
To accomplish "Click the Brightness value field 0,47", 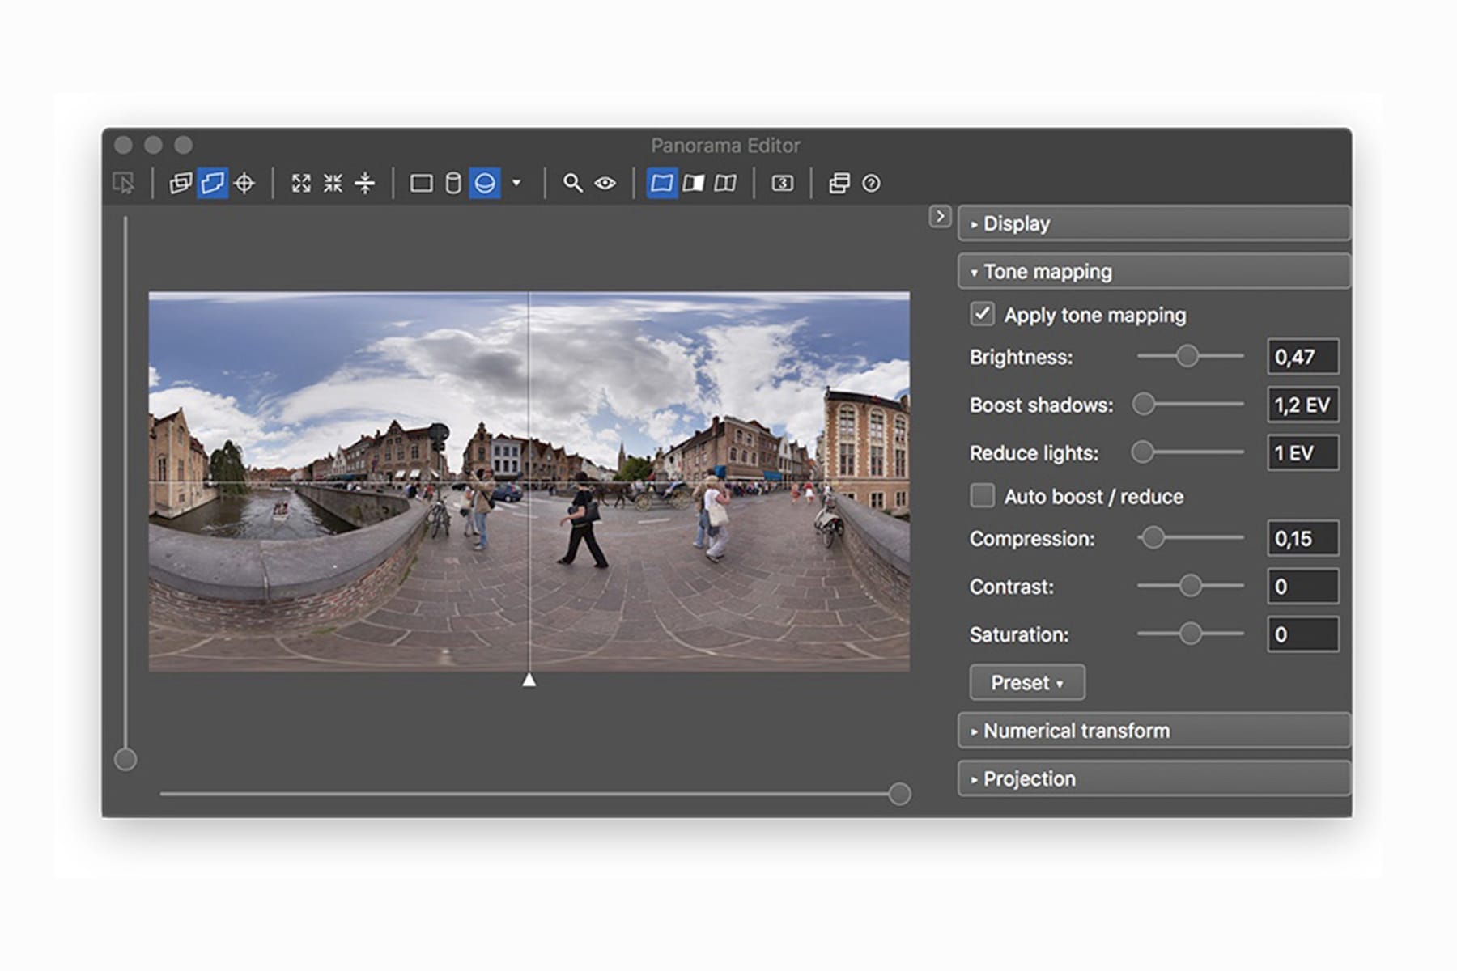I will [1302, 357].
